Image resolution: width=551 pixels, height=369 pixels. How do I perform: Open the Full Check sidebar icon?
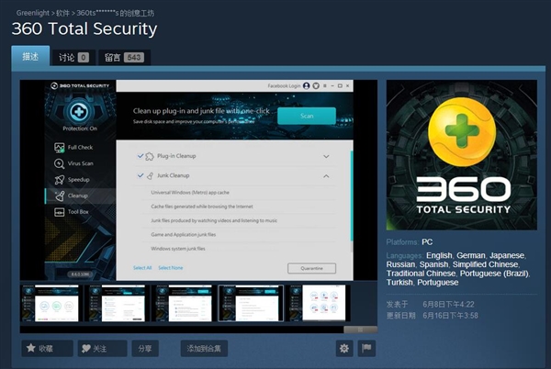60,148
